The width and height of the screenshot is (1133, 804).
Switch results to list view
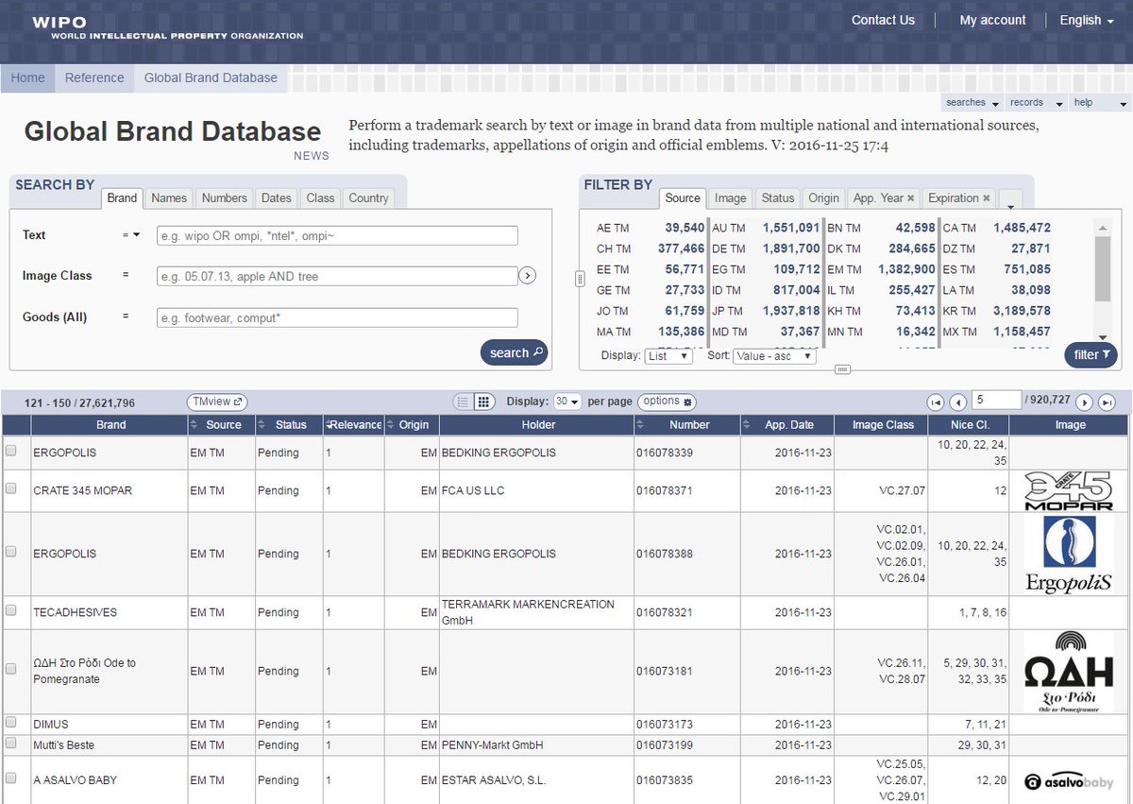tap(463, 402)
